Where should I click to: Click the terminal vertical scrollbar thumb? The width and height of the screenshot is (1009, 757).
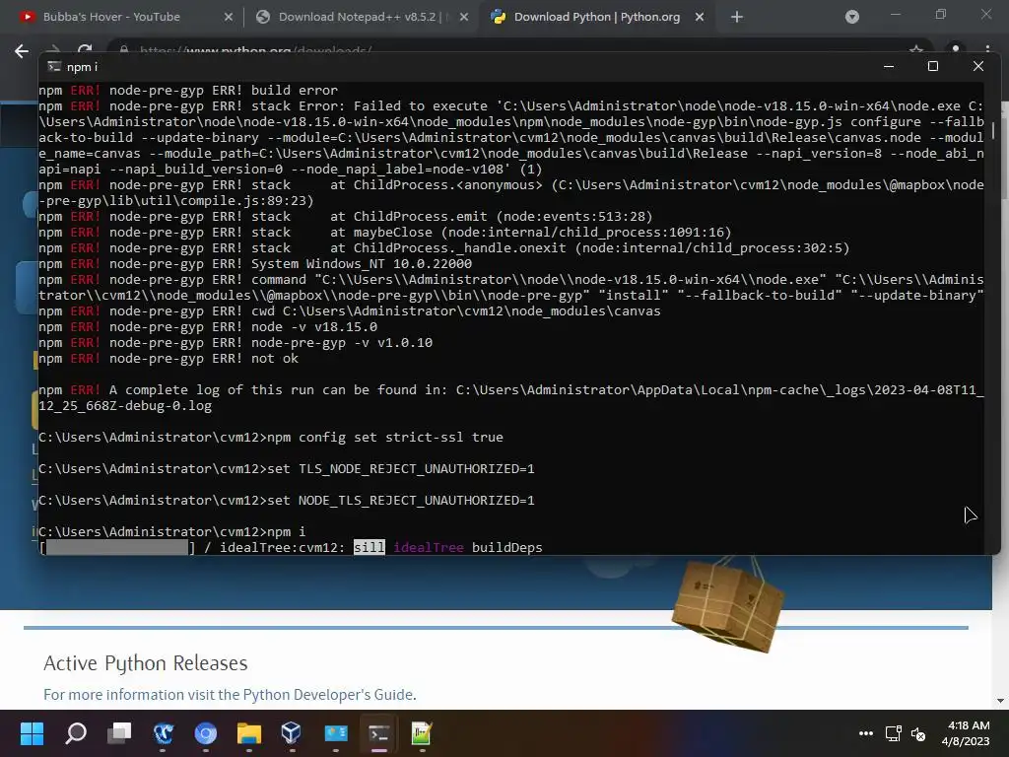pyautogui.click(x=993, y=130)
